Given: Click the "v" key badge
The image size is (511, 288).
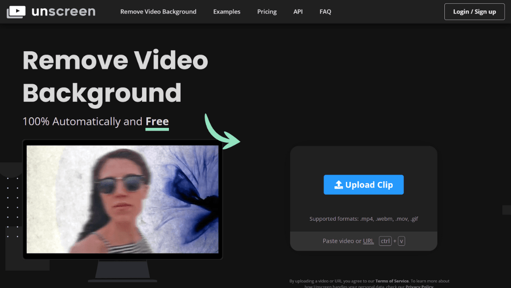Looking at the screenshot, I should coord(401,241).
